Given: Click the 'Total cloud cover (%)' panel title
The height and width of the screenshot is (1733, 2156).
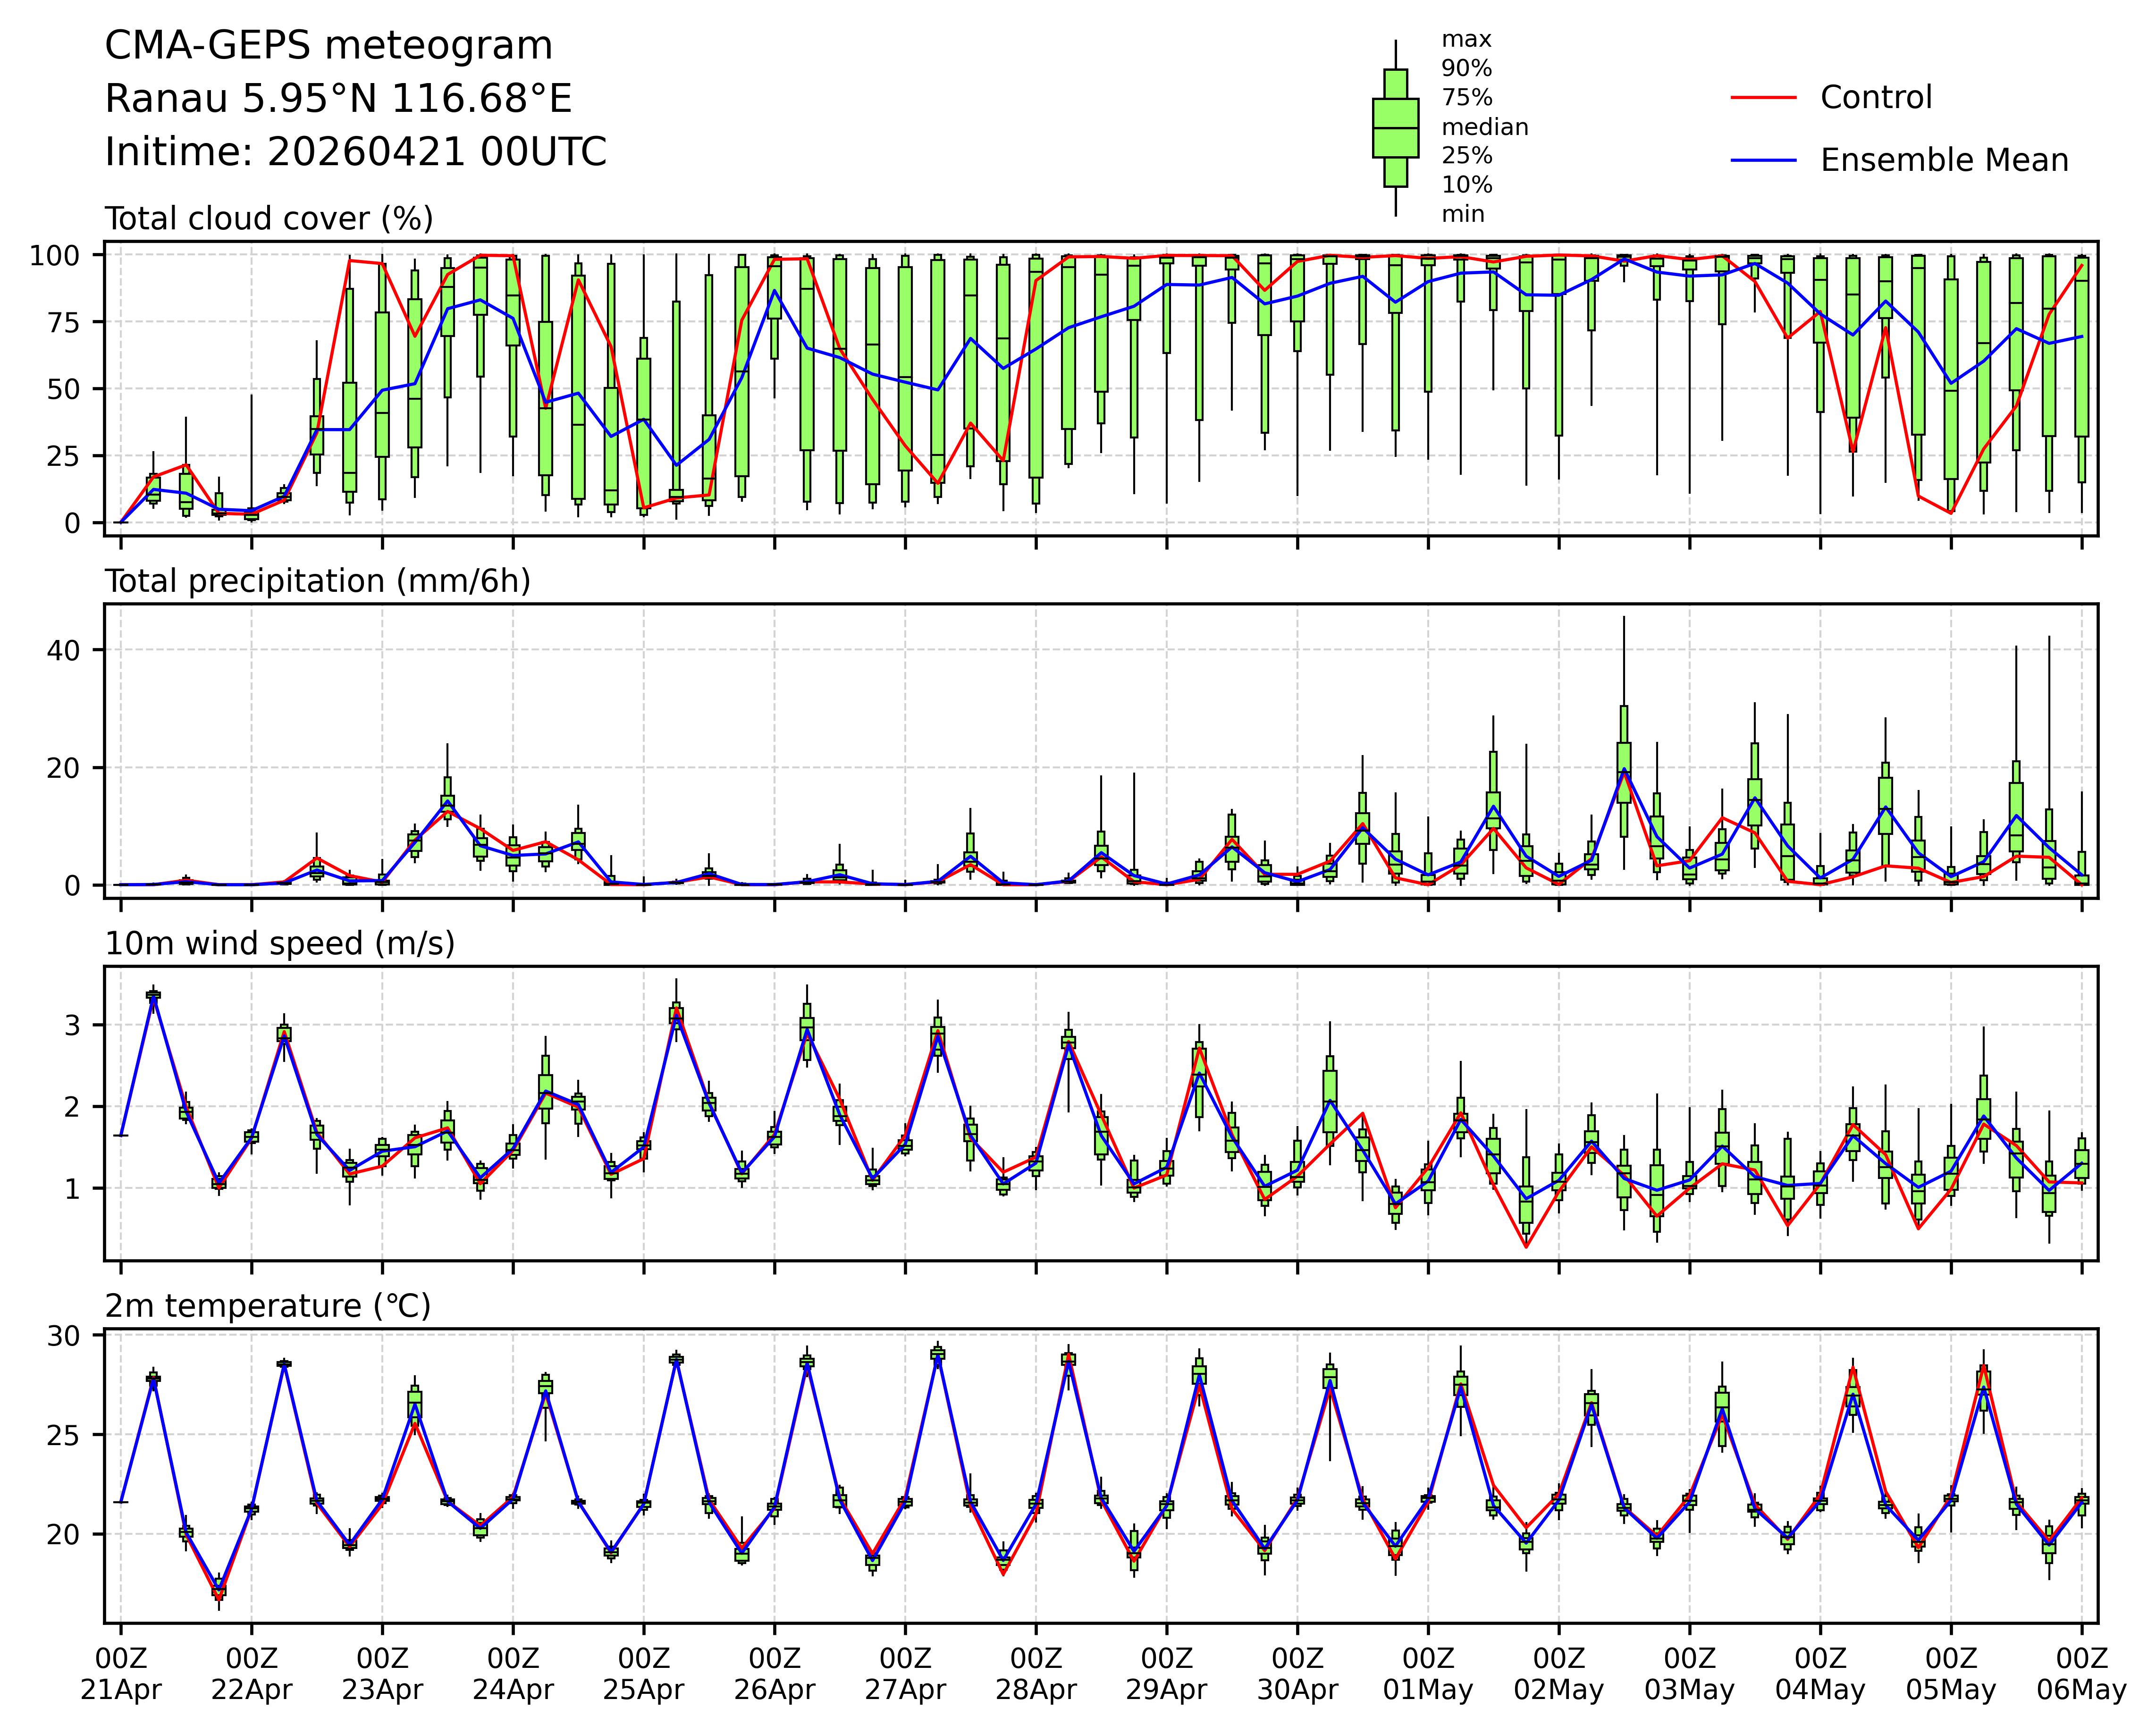Looking at the screenshot, I should pyautogui.click(x=269, y=219).
